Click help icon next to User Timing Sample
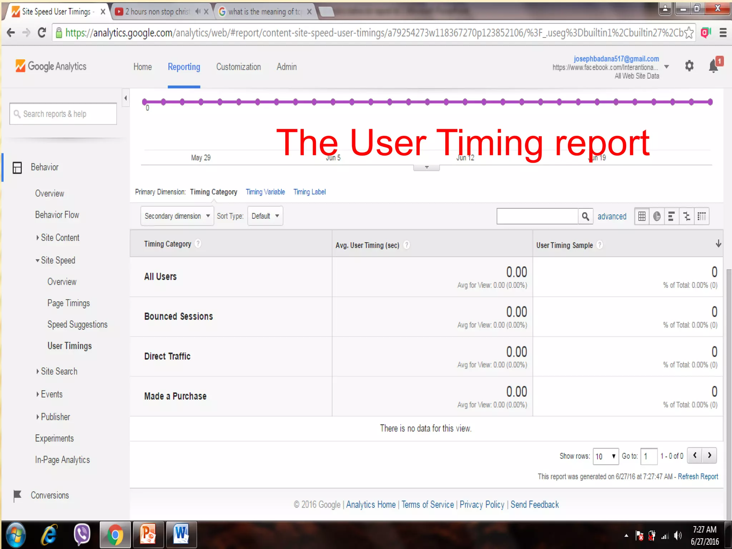This screenshot has height=549, width=732. click(600, 245)
